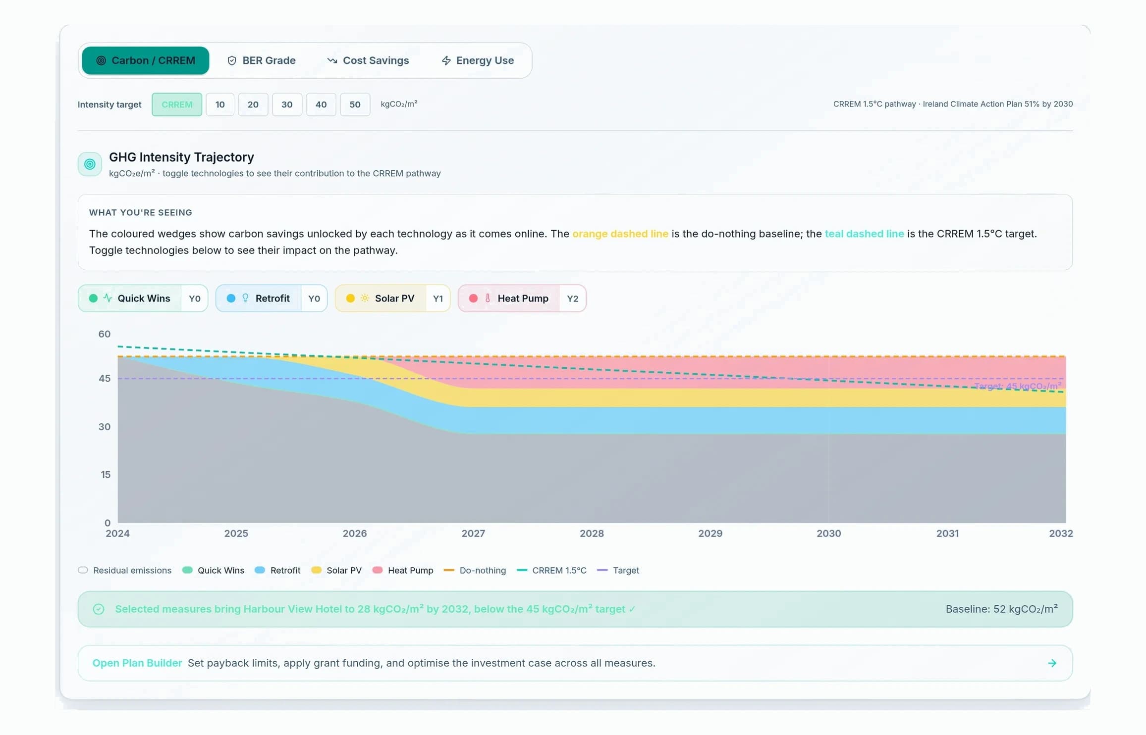Click the Retrofit legend entry
This screenshot has width=1146, height=735.
pyautogui.click(x=277, y=570)
